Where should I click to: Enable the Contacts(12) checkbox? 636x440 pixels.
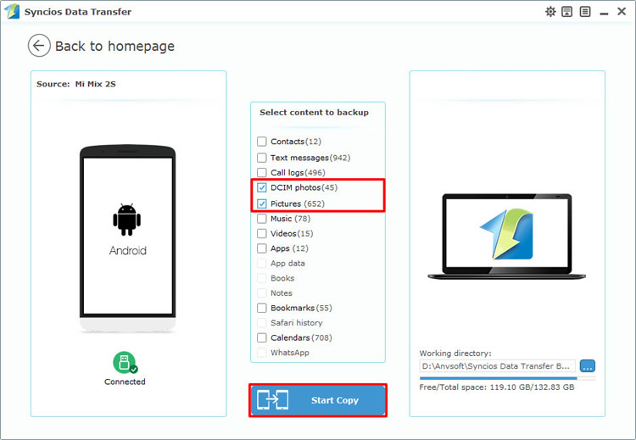click(x=262, y=142)
